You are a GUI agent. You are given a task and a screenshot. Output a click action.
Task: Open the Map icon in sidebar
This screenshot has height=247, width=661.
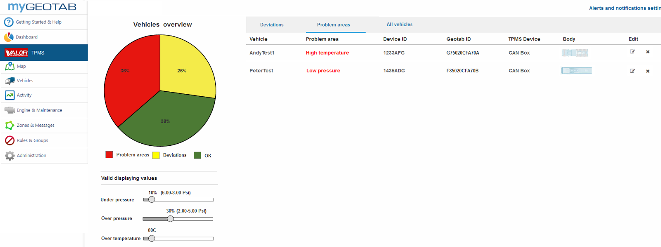pos(10,66)
